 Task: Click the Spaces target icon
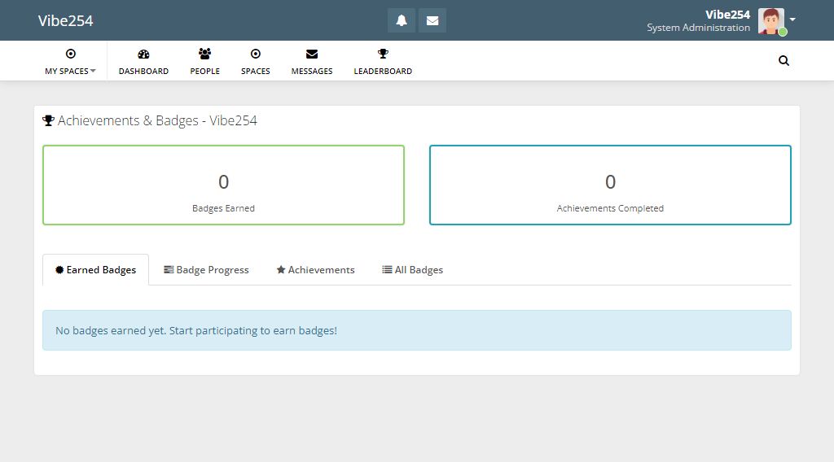[x=255, y=54]
